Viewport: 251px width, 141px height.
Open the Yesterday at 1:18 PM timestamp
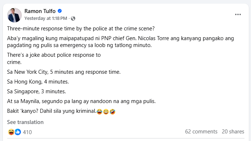pyautogui.click(x=46, y=18)
